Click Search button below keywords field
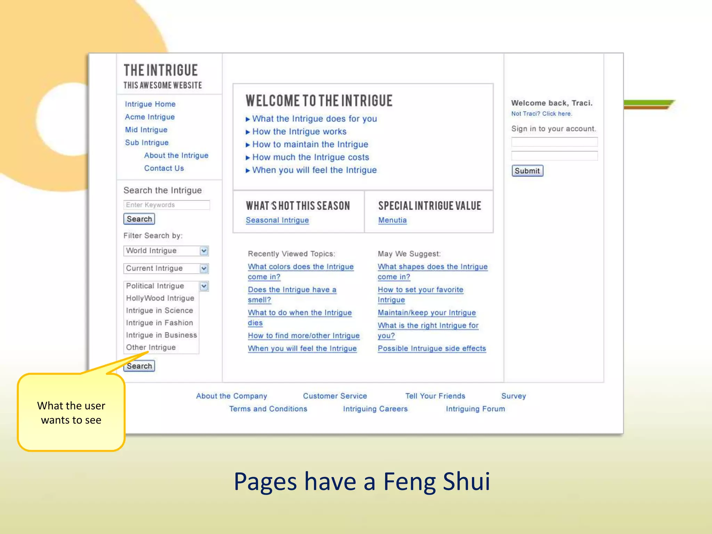This screenshot has height=534, width=712. [139, 219]
